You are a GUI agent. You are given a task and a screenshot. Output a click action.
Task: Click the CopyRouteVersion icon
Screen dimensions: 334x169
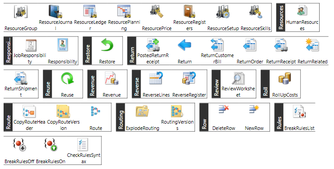pyautogui.click(x=63, y=111)
